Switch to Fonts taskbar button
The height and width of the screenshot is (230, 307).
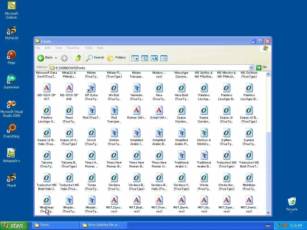pyautogui.click(x=55, y=225)
